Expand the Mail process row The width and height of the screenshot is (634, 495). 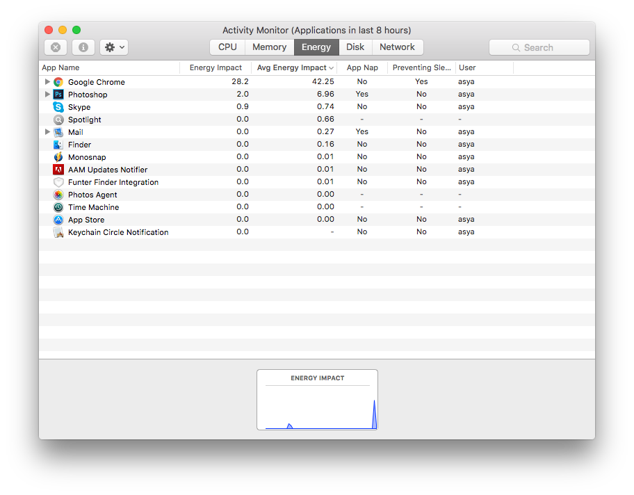(47, 132)
